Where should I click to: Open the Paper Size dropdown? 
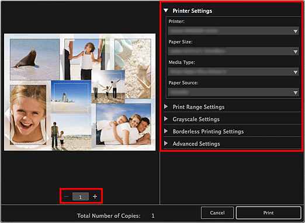[233, 51]
